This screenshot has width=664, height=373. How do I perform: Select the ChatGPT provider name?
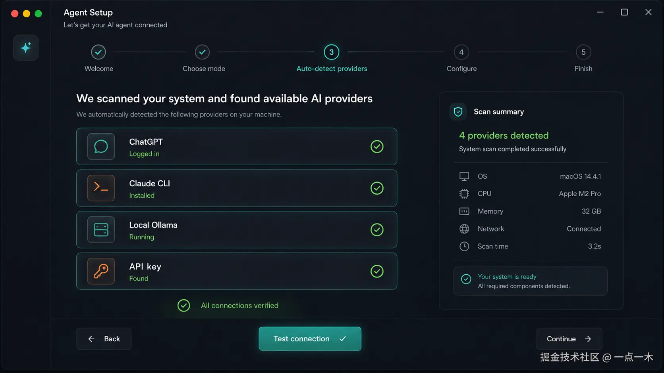[146, 142]
